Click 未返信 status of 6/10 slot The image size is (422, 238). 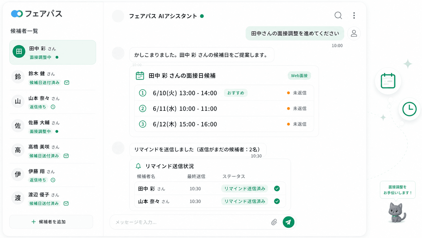[297, 93]
